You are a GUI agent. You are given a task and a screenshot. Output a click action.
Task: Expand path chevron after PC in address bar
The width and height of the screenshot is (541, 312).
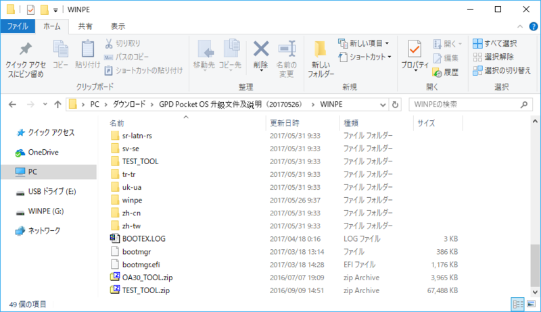tap(105, 105)
